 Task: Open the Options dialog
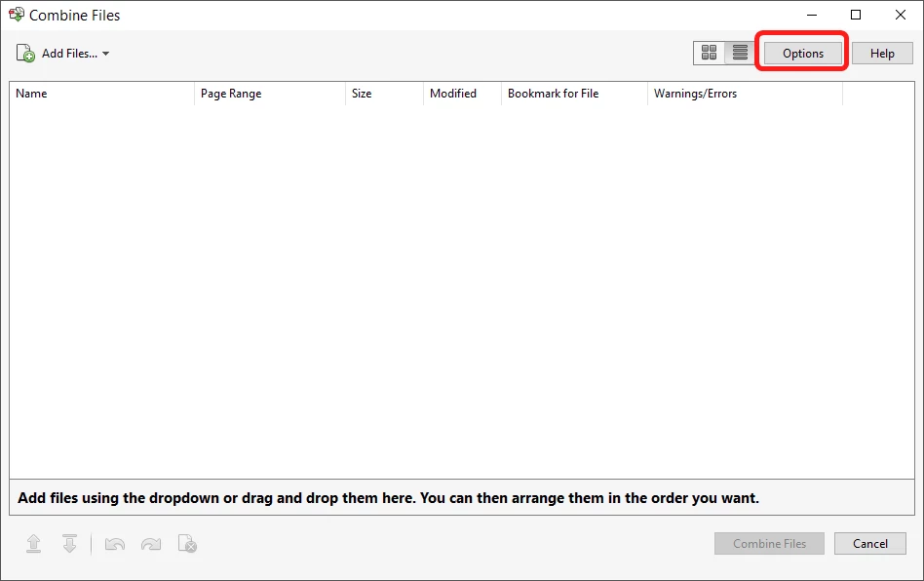click(802, 53)
